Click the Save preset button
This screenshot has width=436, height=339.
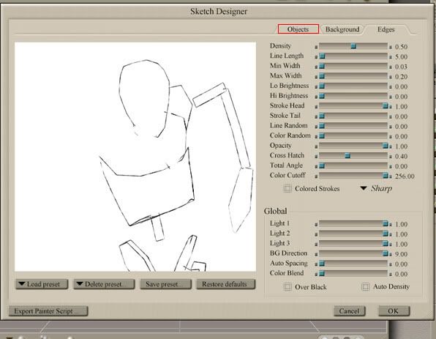click(x=166, y=284)
